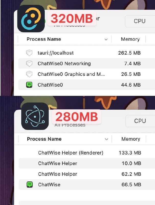Click shield icon beside tauri://localhost
Screen dimensions: 155x205
[29, 53]
